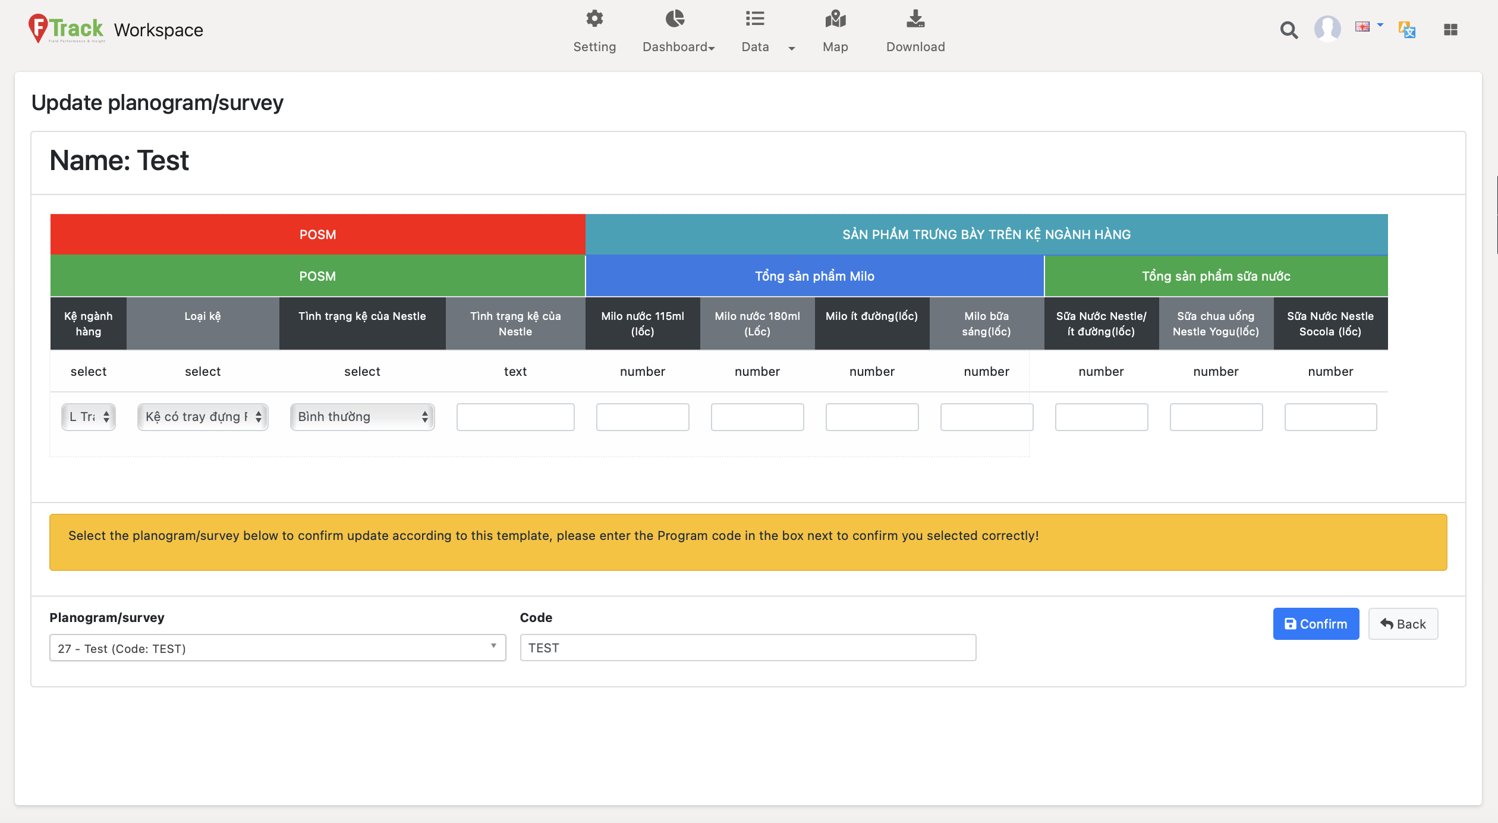Viewport: 1498px width, 823px height.
Task: Click the Data list icon
Action: coord(755,19)
